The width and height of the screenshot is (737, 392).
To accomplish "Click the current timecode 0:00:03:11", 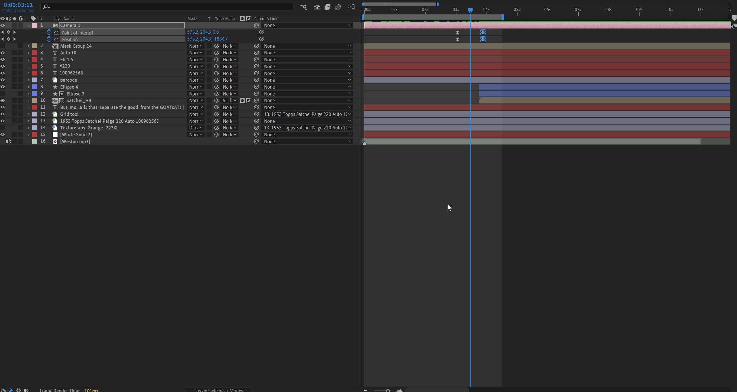I will 18,5.
